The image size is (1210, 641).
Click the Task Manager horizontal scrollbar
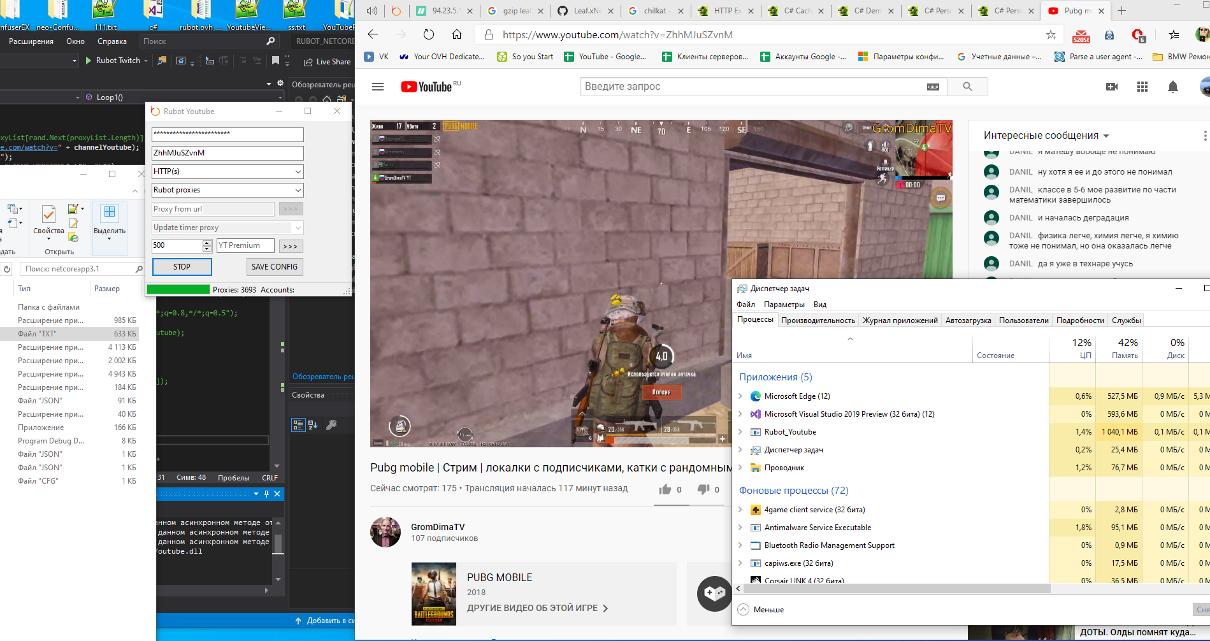click(892, 589)
